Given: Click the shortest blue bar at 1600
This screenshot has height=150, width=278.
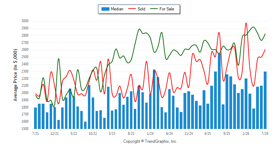Looking at the screenshot, I should [x=85, y=125].
